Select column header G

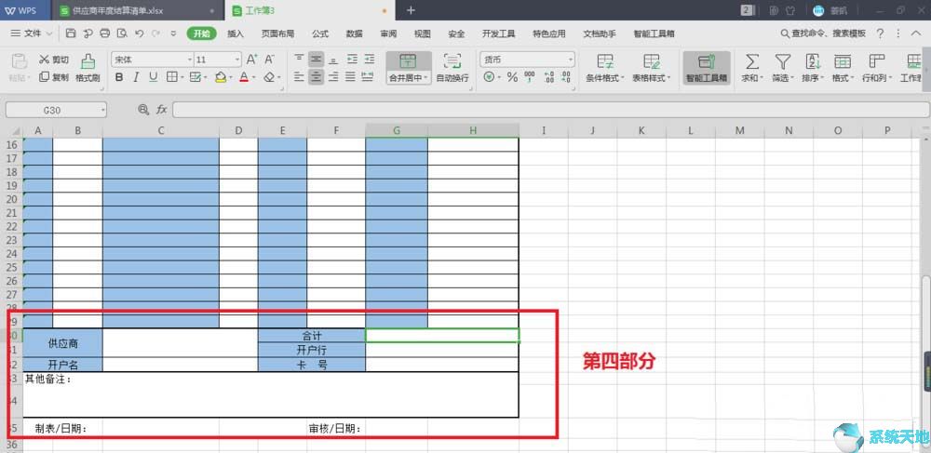coord(396,130)
